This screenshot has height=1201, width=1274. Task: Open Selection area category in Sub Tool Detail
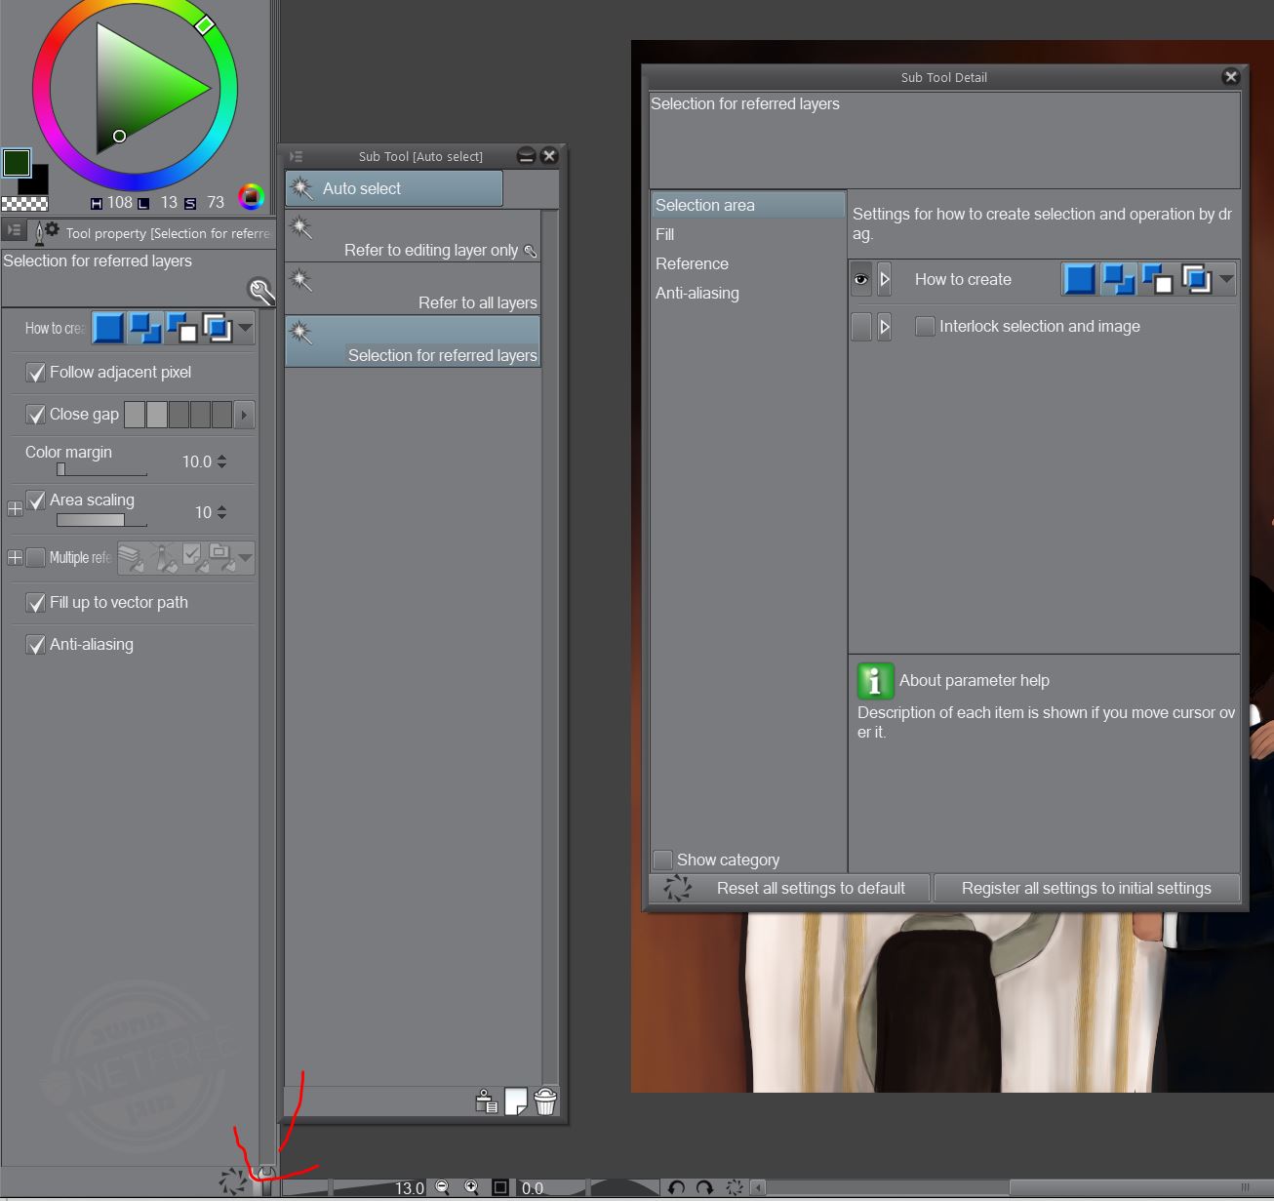(747, 205)
